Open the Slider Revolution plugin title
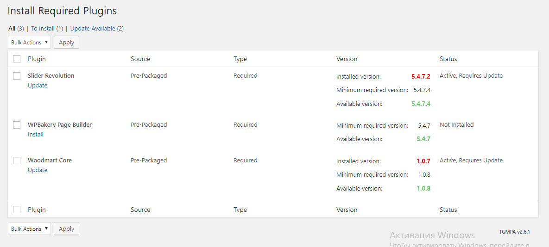 [x=51, y=76]
